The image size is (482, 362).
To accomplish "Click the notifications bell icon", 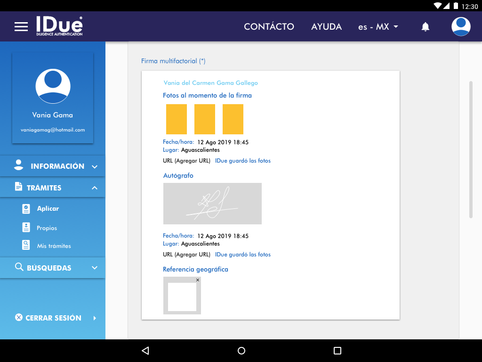I will click(425, 27).
